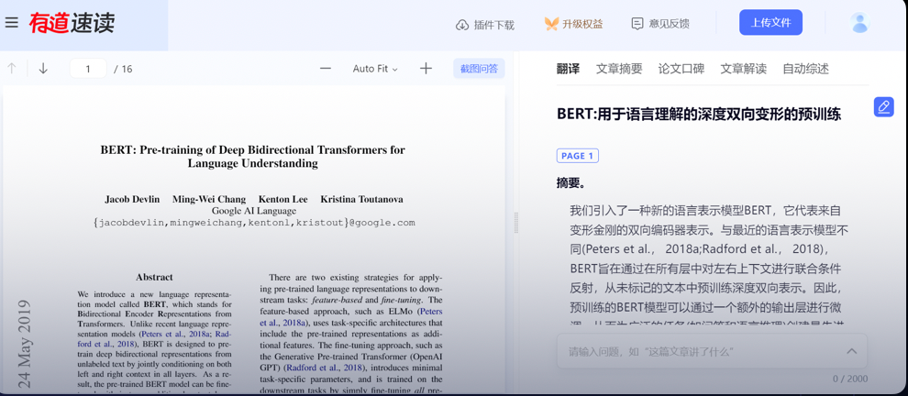Click the 有道速读 logo

[x=72, y=23]
